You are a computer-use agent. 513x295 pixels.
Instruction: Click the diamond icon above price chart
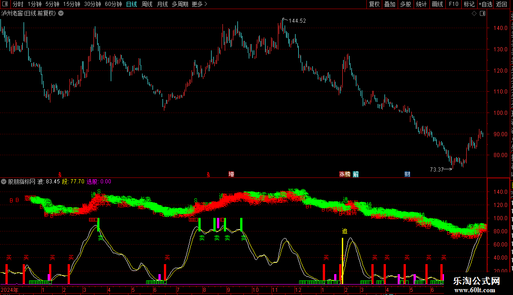click(x=474, y=14)
